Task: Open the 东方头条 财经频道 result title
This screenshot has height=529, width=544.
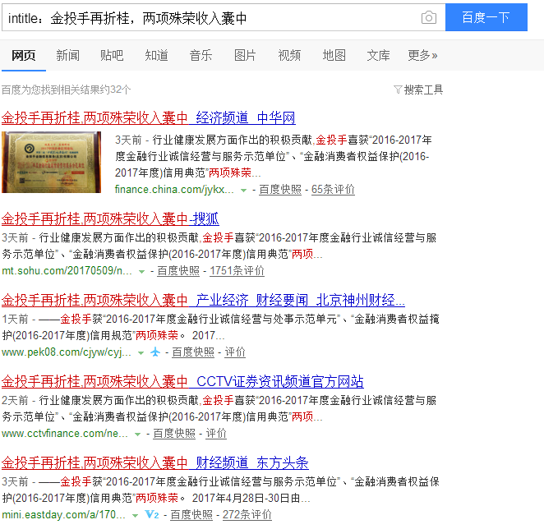Action: (155, 462)
